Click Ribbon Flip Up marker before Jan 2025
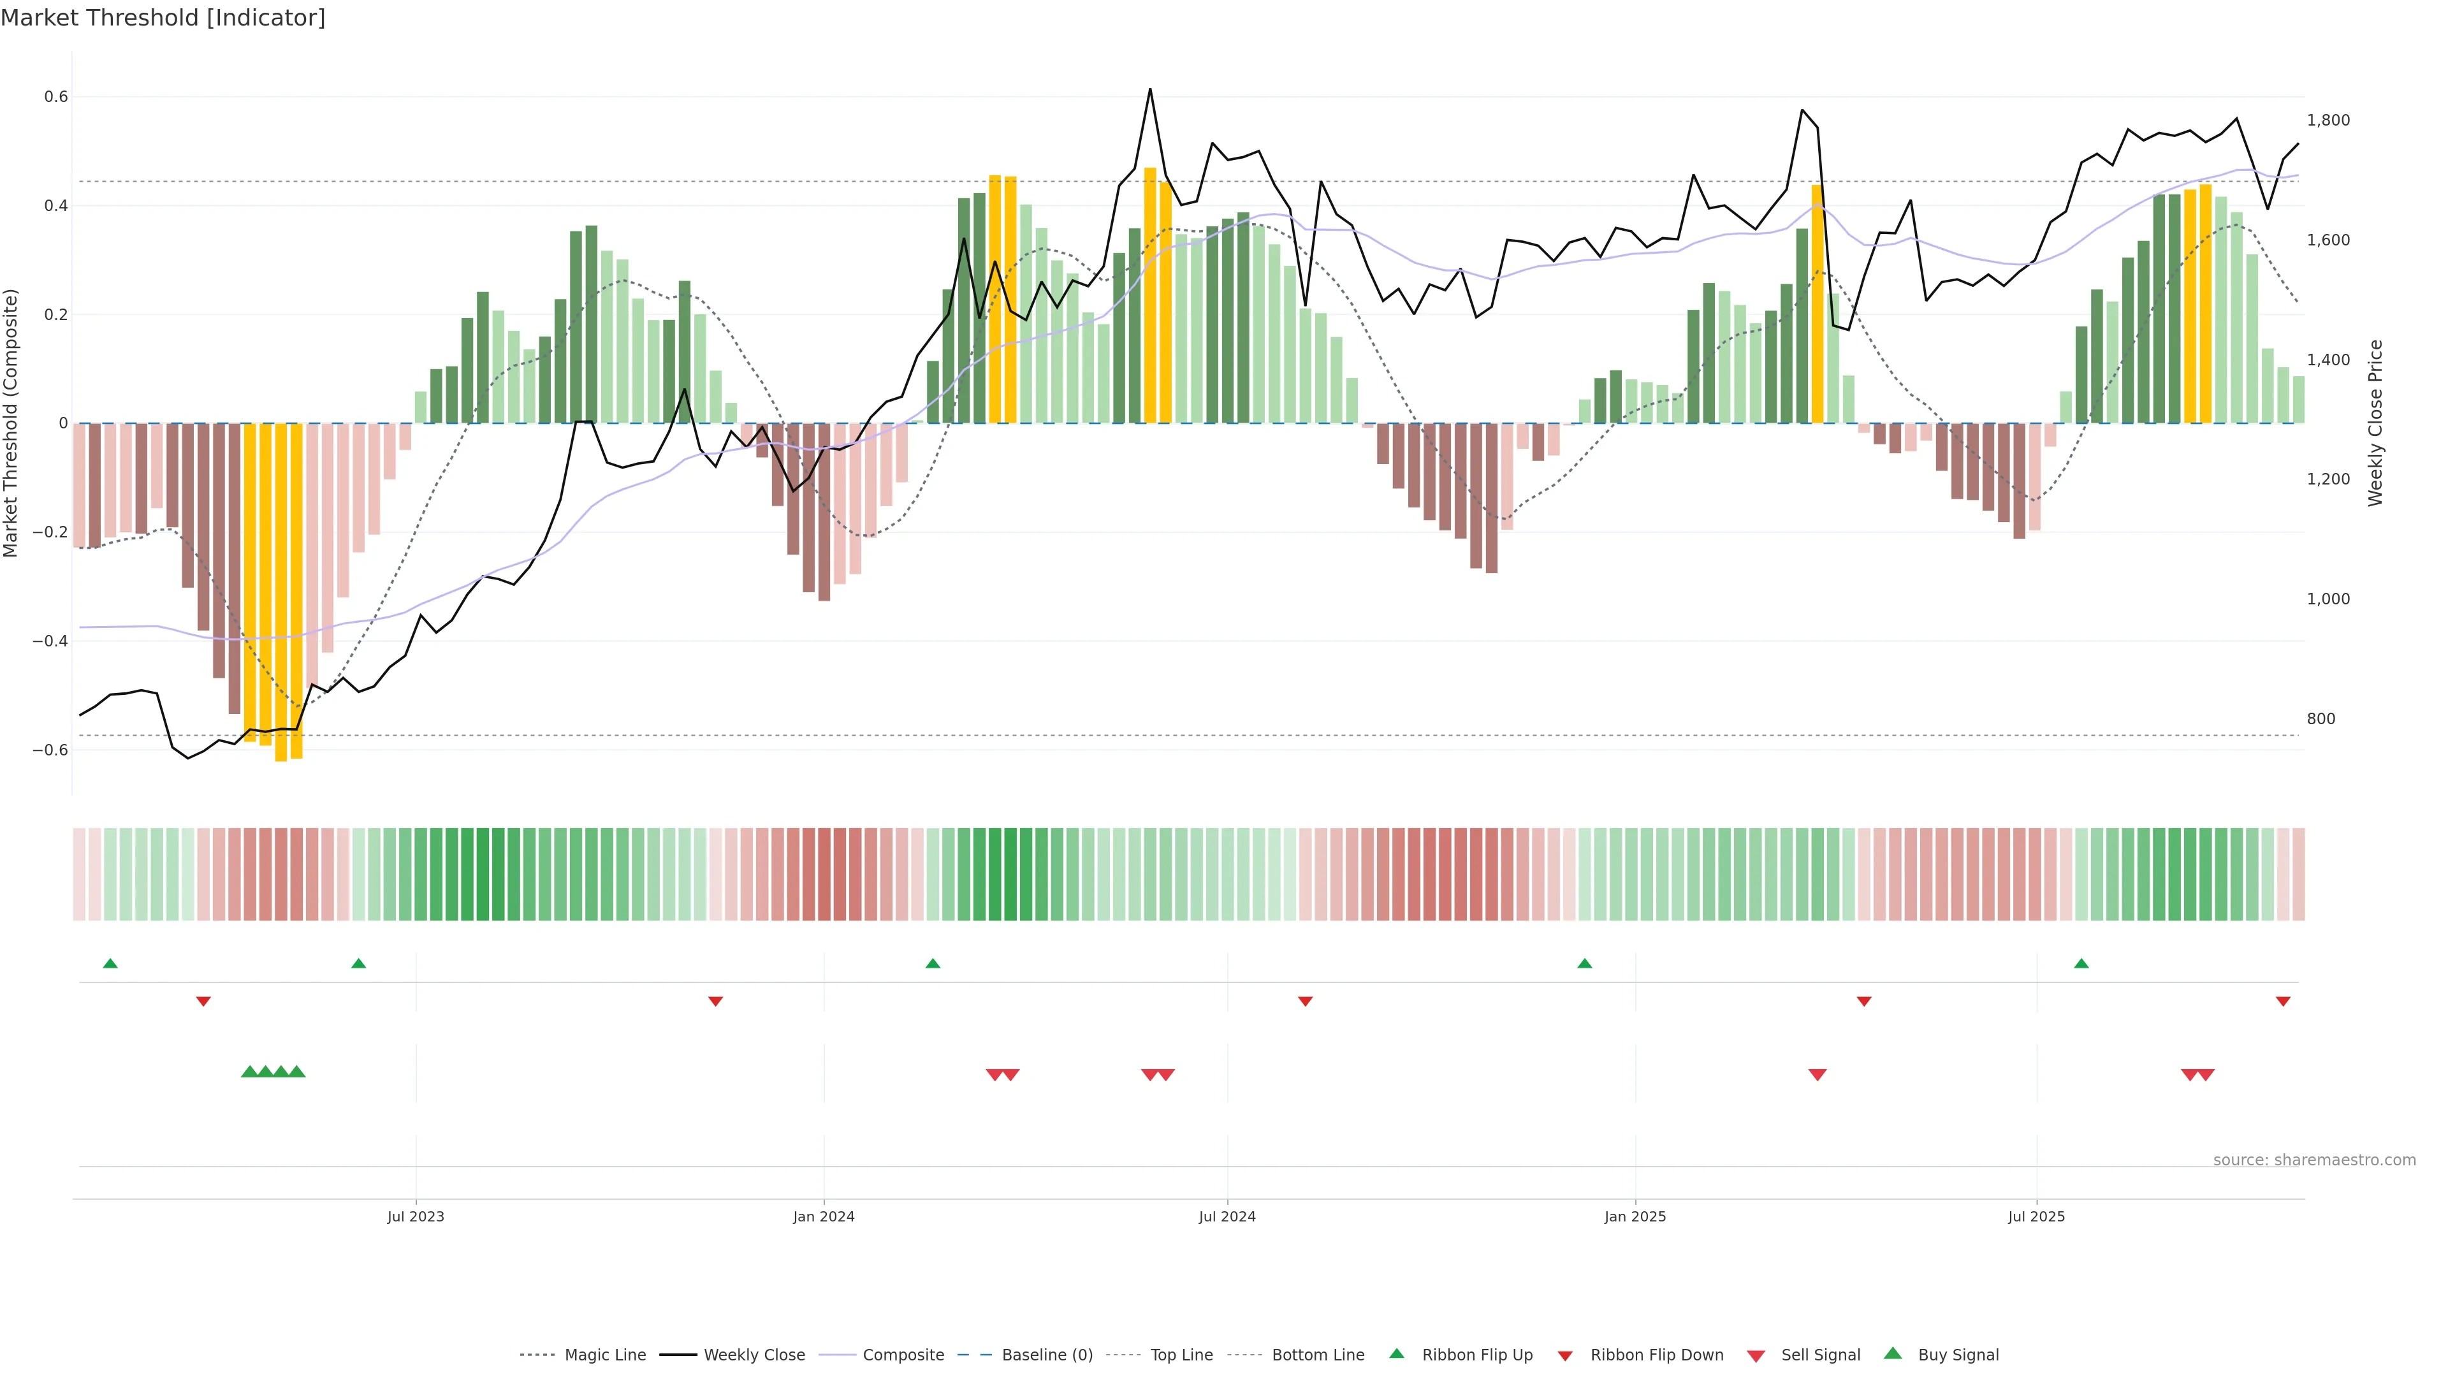 1584,964
